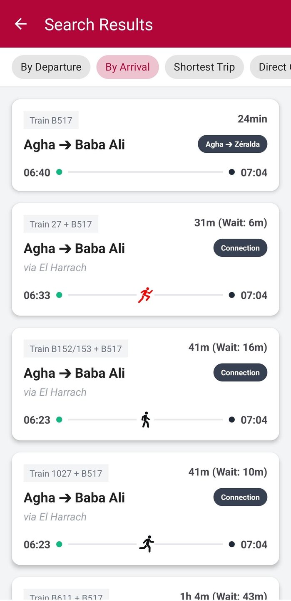Screen dimensions: 291x601
Task: Click the black running person icon
Action: point(146,544)
